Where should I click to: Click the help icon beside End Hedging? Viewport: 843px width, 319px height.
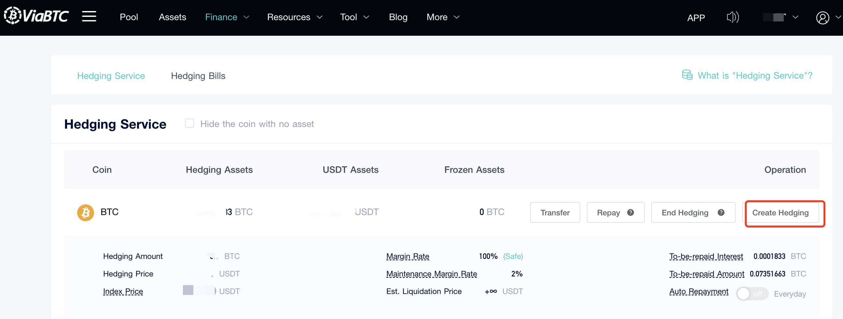tap(721, 212)
